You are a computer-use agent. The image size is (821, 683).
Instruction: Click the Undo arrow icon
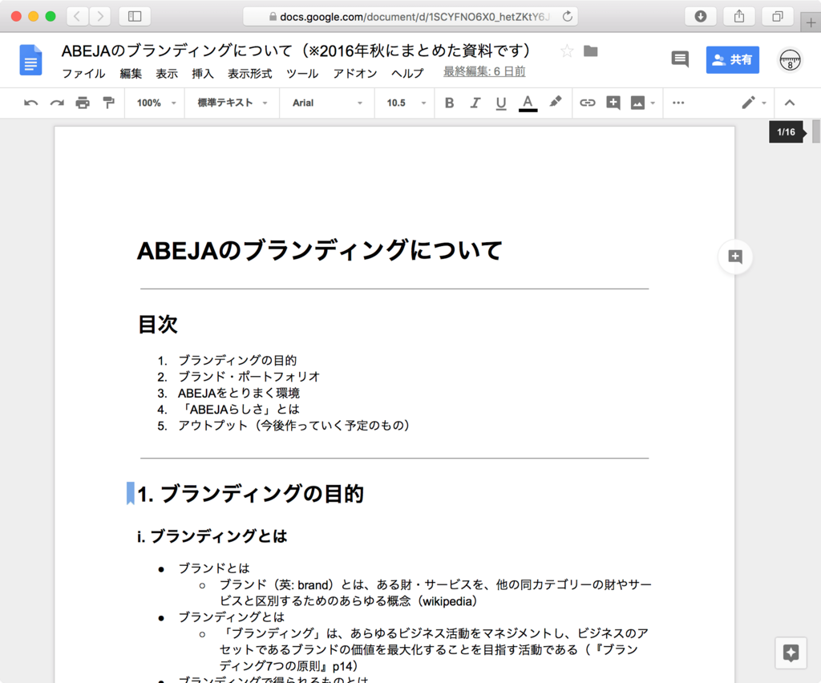(x=31, y=103)
